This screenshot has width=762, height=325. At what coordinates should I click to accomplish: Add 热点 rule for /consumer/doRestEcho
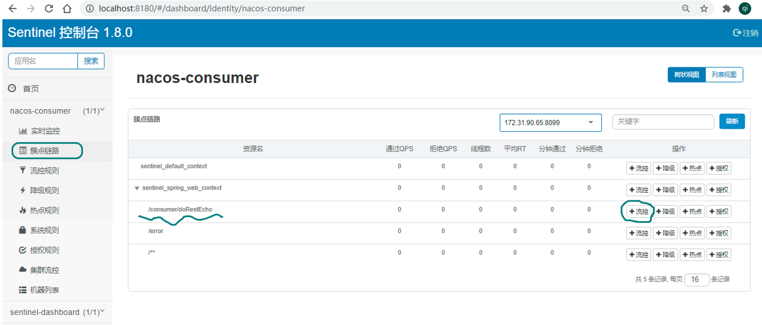pos(692,212)
